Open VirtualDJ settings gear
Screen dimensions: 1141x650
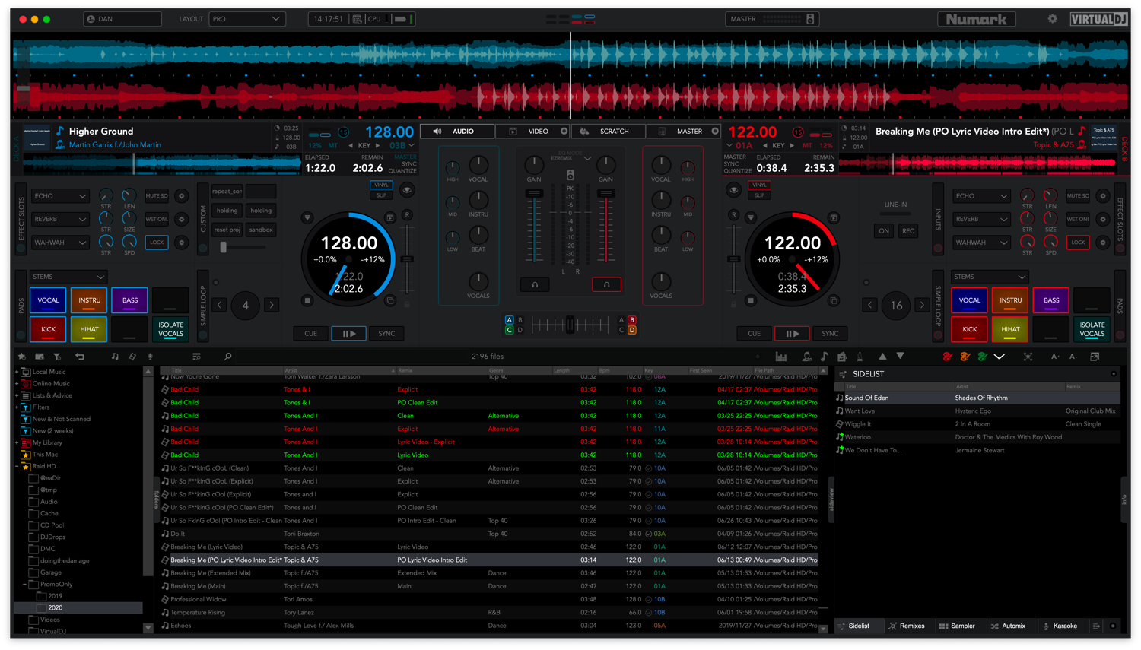tap(1052, 19)
